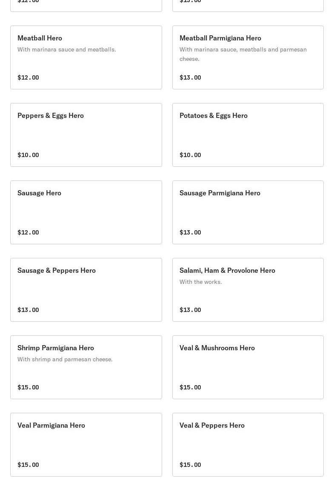This screenshot has width=334, height=486.
Task: Click the "With the works." description text
Action: [200, 282]
